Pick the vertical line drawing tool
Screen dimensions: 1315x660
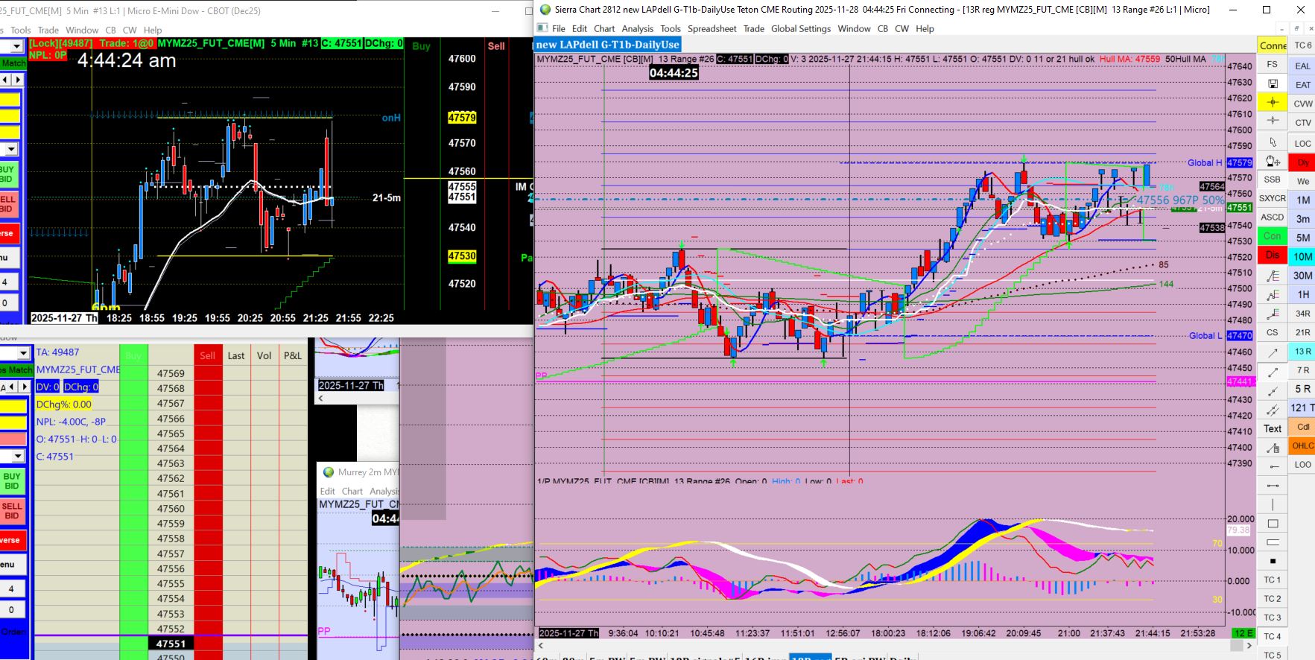pos(1273,504)
